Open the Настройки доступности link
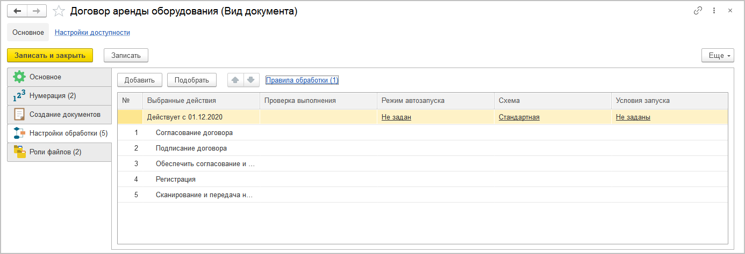The width and height of the screenshot is (745, 254). [92, 33]
